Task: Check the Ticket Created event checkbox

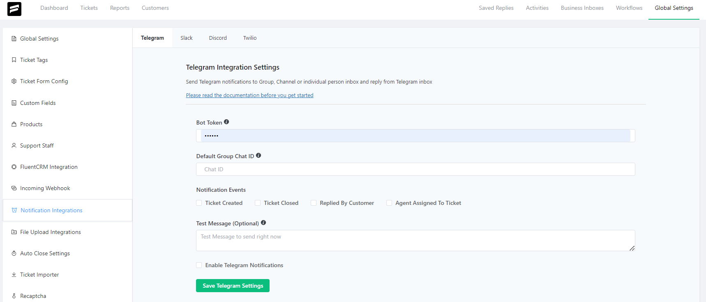Action: (x=199, y=203)
